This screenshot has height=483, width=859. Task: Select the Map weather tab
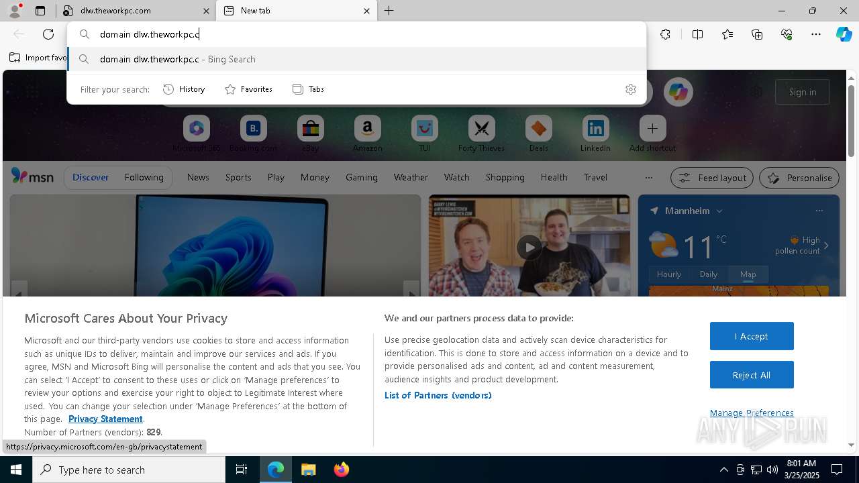[x=748, y=274]
